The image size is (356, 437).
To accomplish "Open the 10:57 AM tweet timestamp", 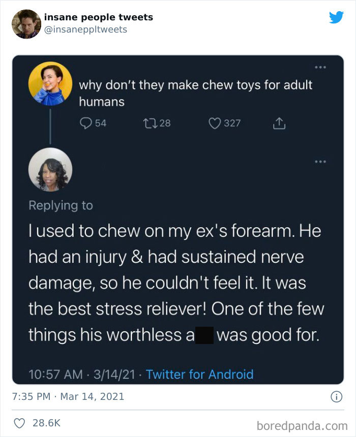I will [56, 375].
